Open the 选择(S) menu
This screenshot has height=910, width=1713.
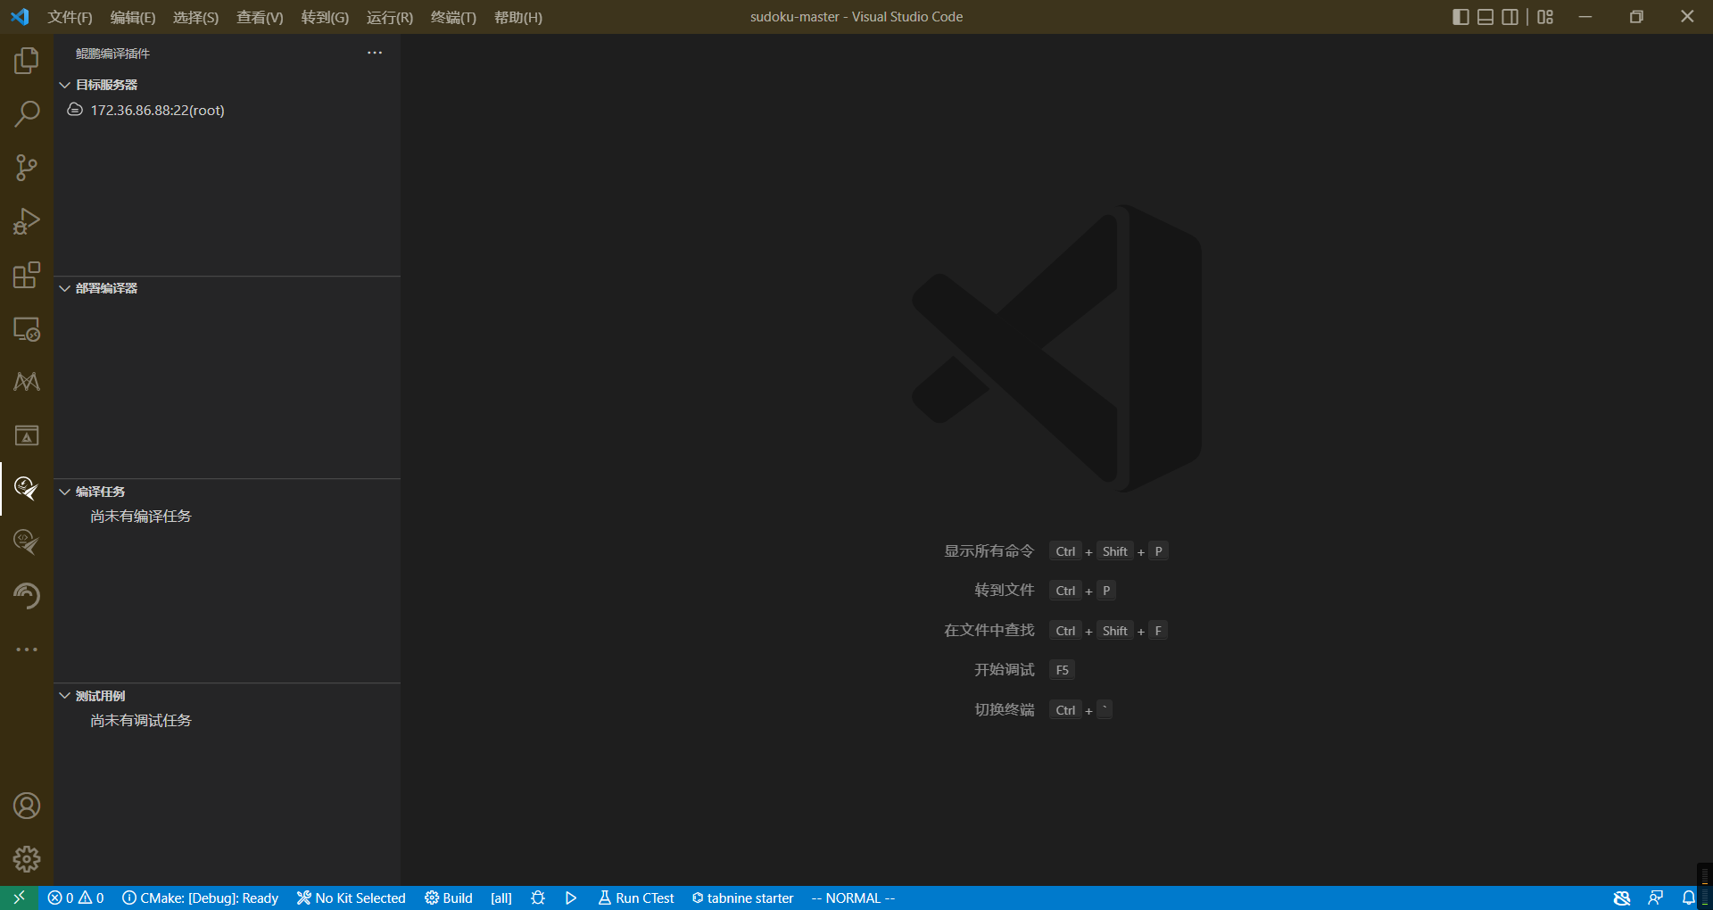[195, 17]
